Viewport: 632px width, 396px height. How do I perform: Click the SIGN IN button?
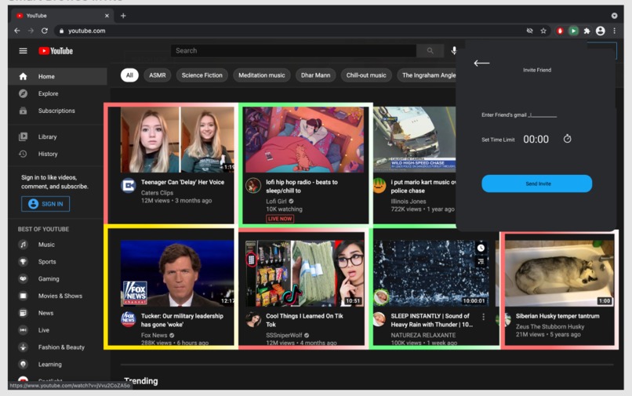(45, 204)
